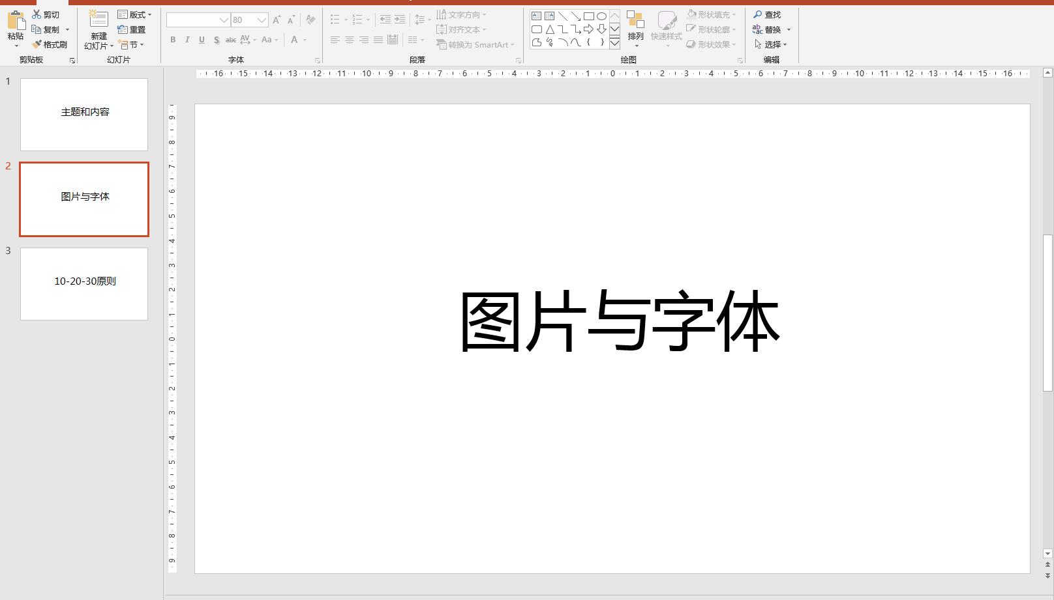Screen dimensions: 1054x600
Task: Click the font color swatch
Action: pyautogui.click(x=294, y=40)
